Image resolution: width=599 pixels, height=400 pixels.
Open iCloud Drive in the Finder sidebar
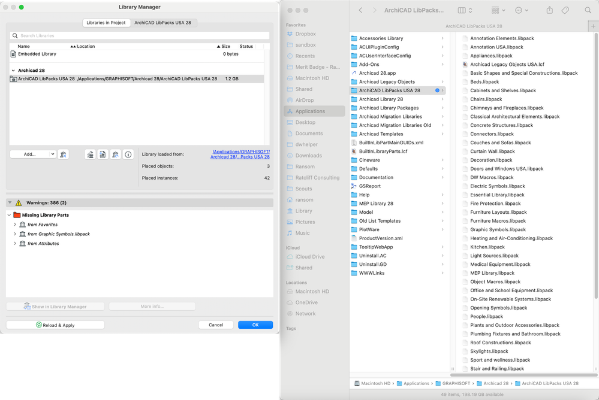309,256
